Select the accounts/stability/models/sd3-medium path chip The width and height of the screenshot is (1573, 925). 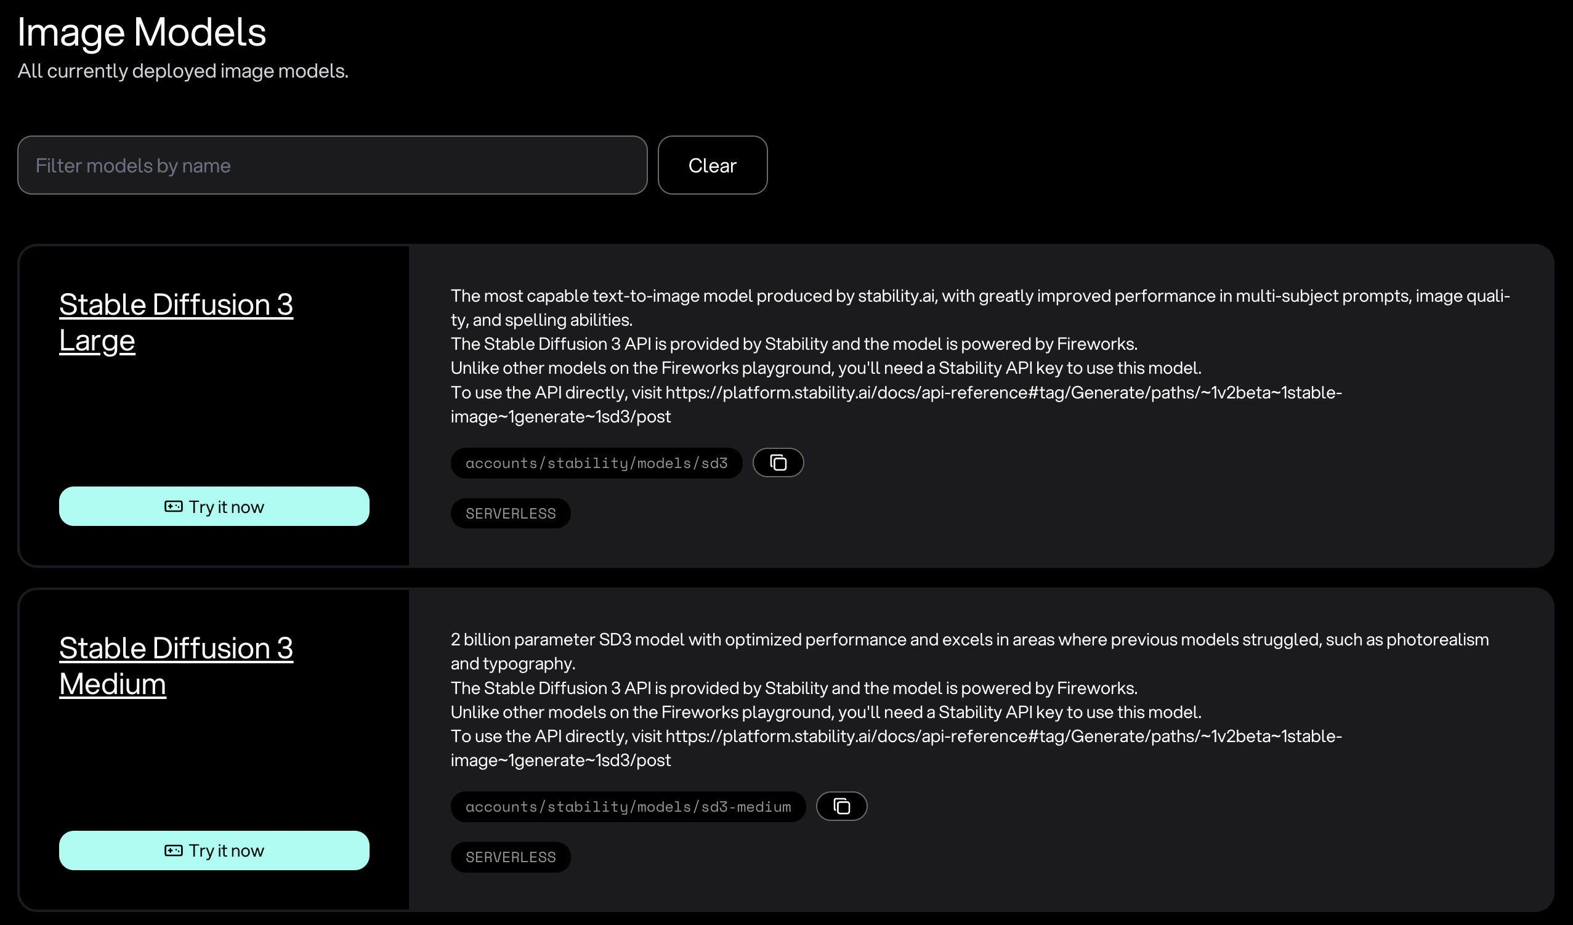click(628, 807)
